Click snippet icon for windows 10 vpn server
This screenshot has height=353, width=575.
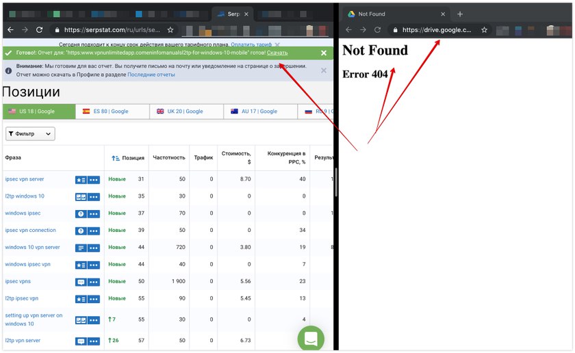click(x=81, y=248)
